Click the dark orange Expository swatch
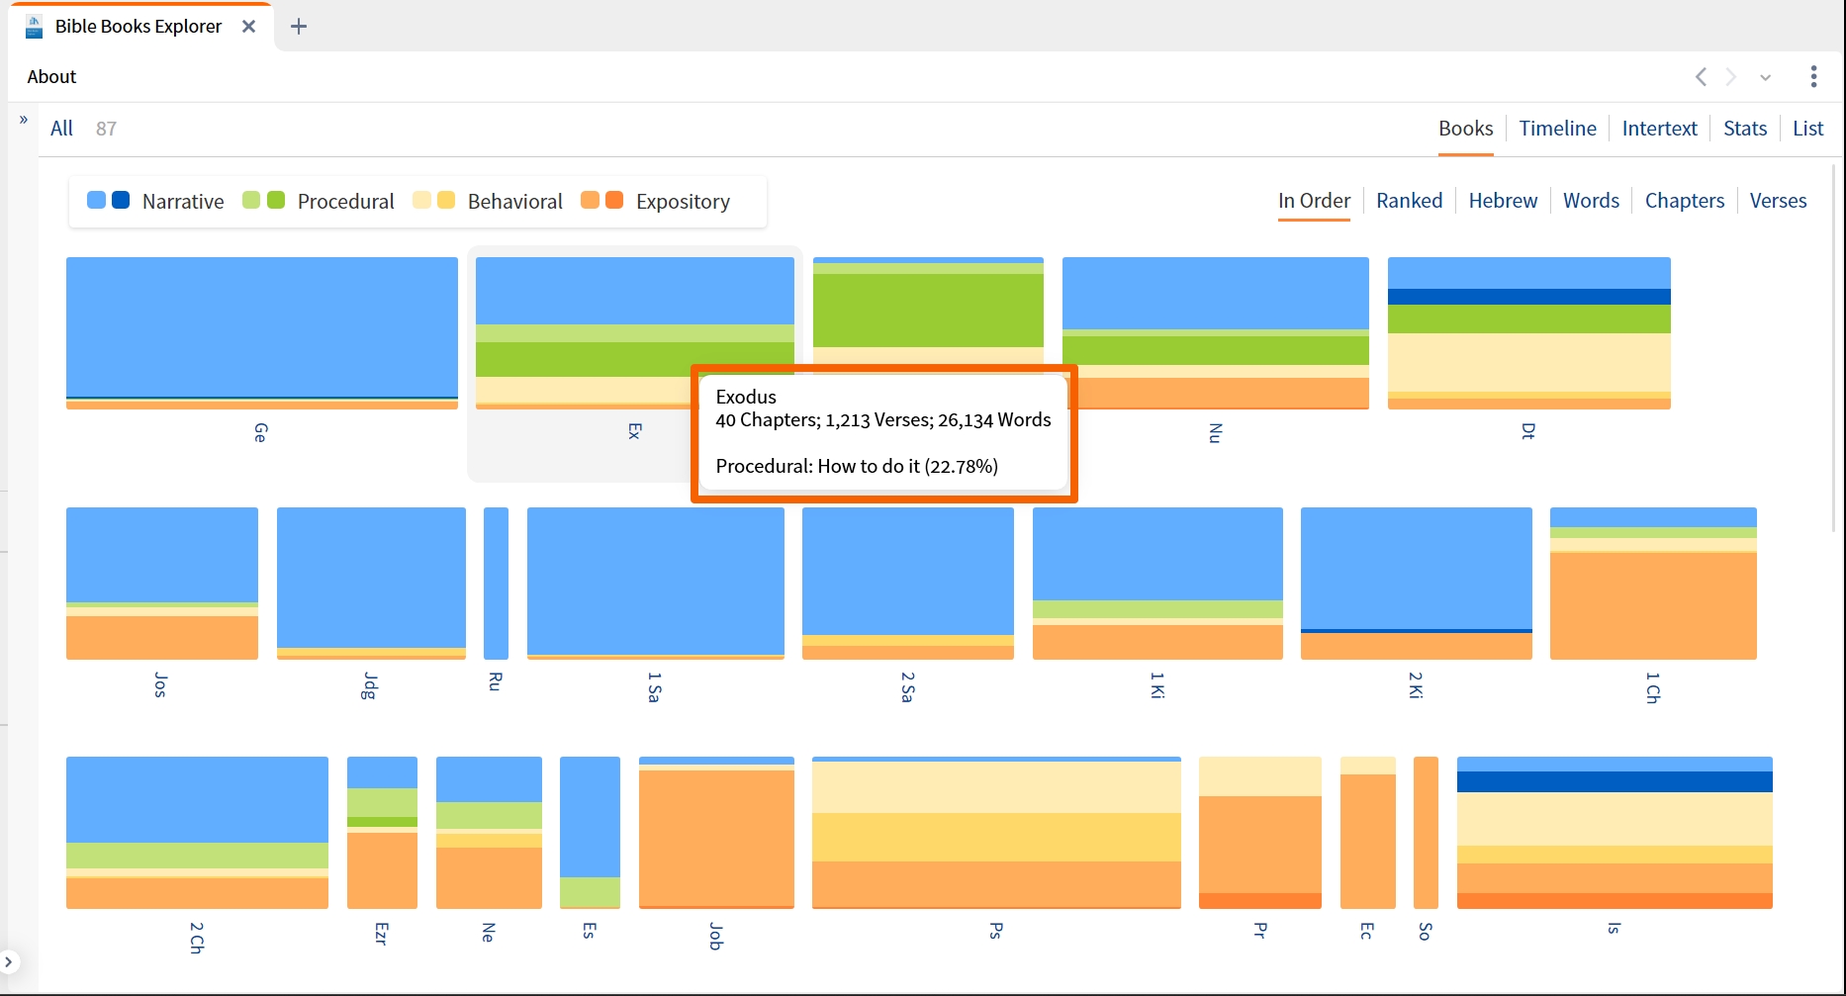Image resolution: width=1846 pixels, height=996 pixels. pos(614,200)
